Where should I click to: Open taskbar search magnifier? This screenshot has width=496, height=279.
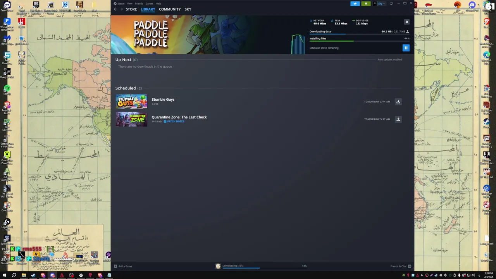(14, 276)
